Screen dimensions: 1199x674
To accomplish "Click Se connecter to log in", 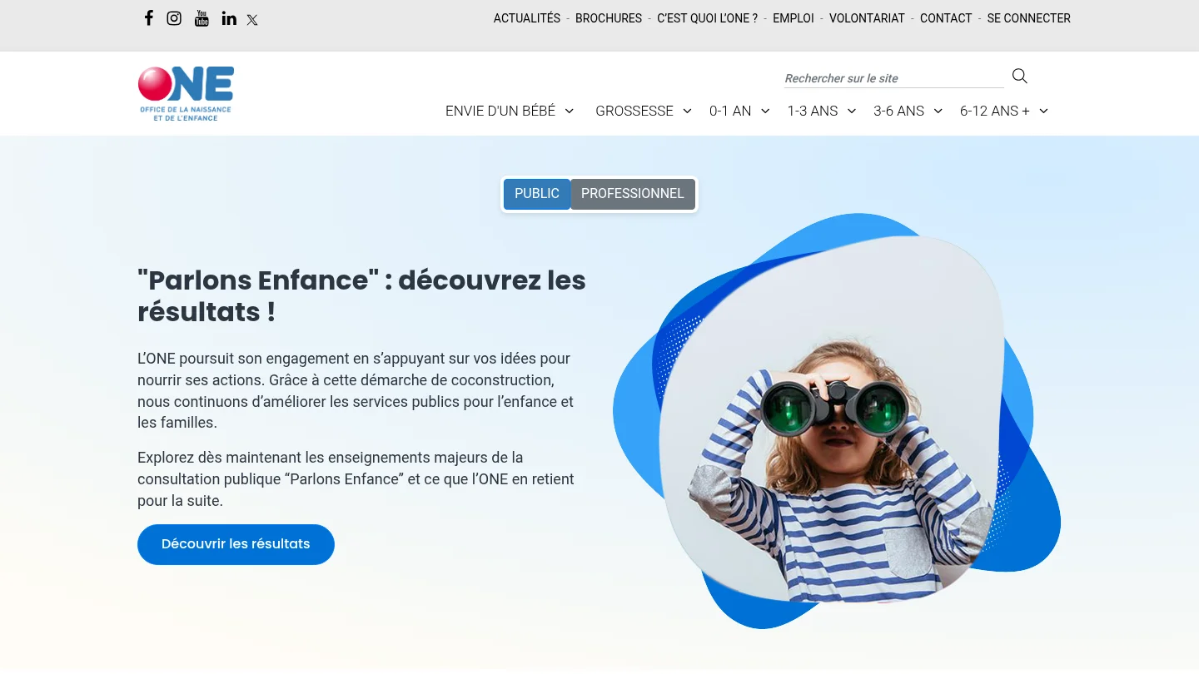I will (1029, 18).
